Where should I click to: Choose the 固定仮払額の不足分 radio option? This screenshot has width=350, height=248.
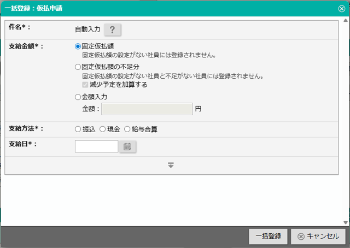[x=78, y=67]
